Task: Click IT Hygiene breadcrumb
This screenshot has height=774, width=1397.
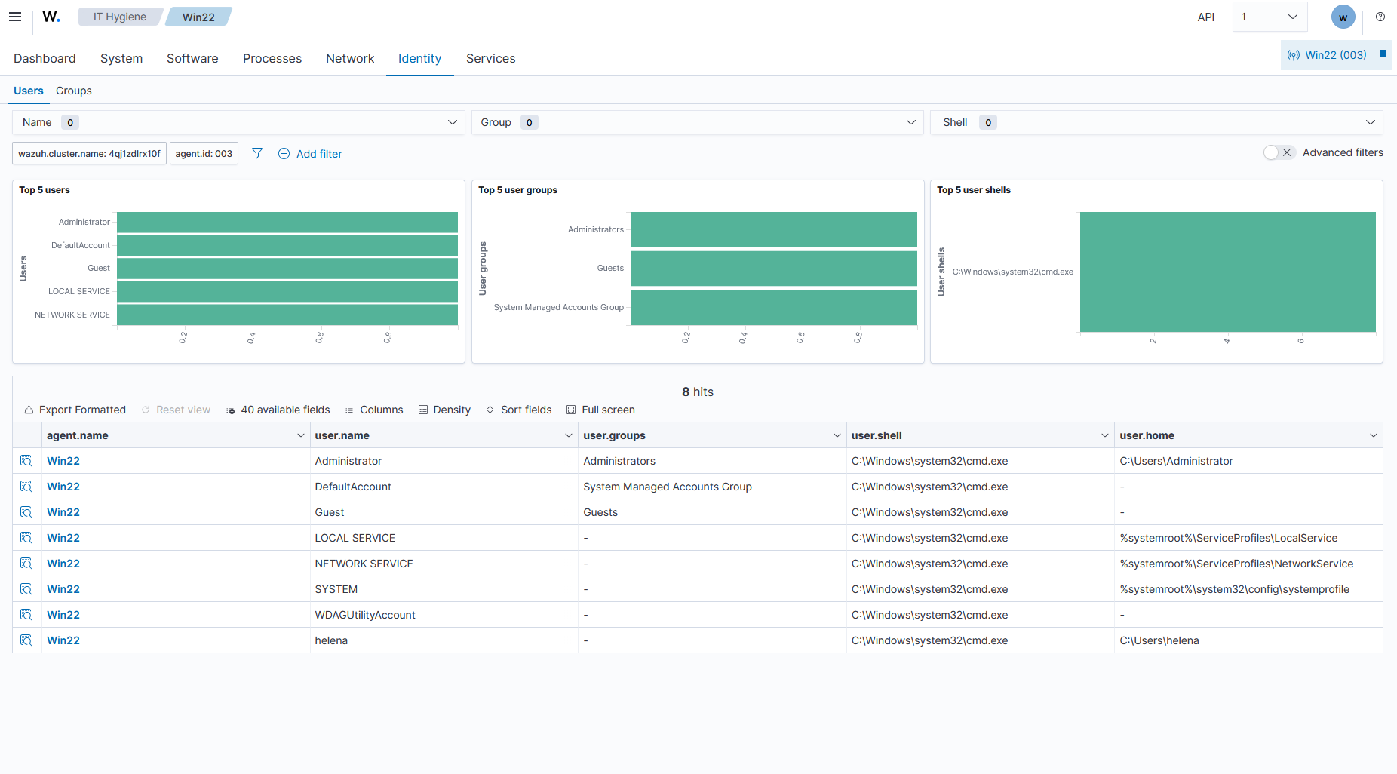Action: point(120,17)
